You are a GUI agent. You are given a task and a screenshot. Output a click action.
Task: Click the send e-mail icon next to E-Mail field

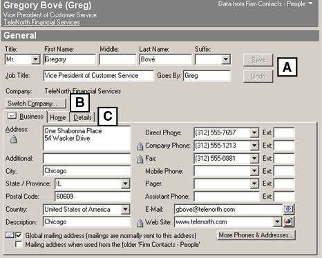tap(288, 209)
